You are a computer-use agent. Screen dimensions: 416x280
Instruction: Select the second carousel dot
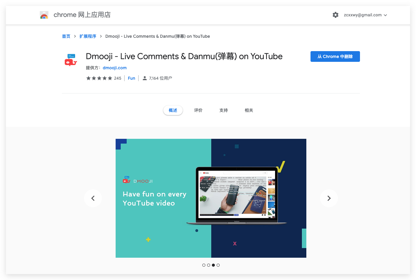[209, 265]
